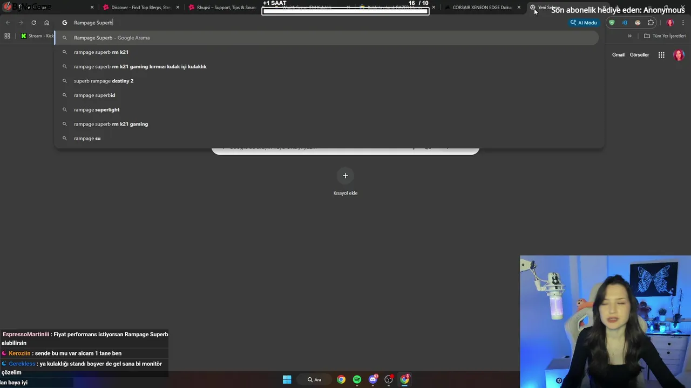Open the home page icon

click(47, 23)
